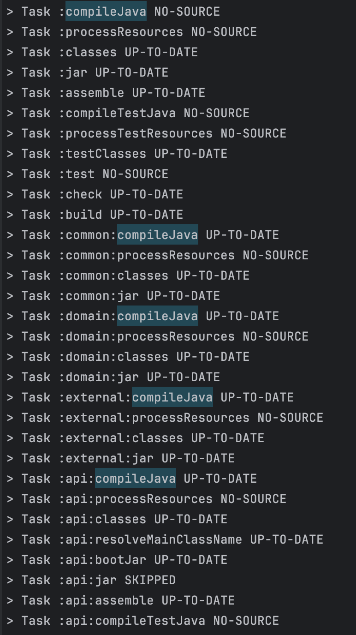Click ':domain:classes UP-TO-DATE' line

128,357
